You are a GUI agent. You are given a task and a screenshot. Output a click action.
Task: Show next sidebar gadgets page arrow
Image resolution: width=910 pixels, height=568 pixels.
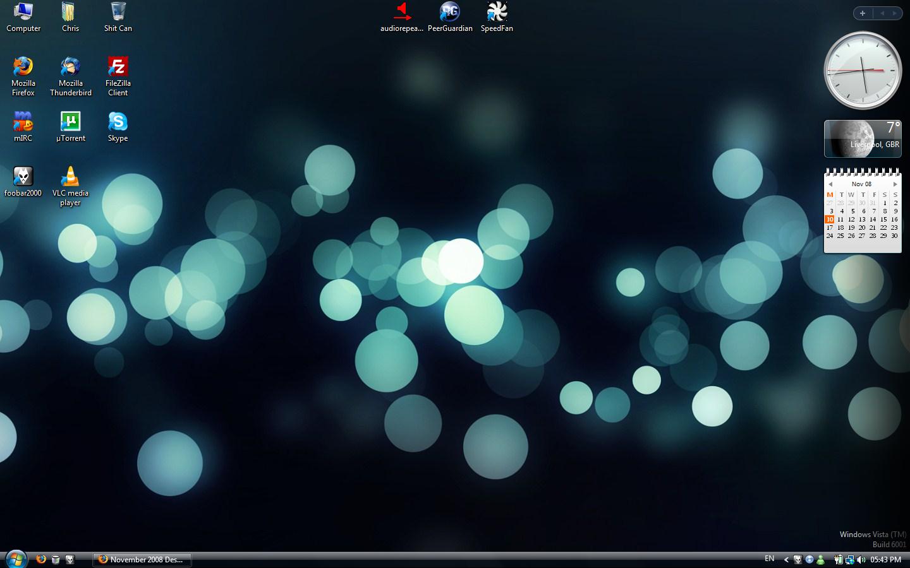pos(895,13)
